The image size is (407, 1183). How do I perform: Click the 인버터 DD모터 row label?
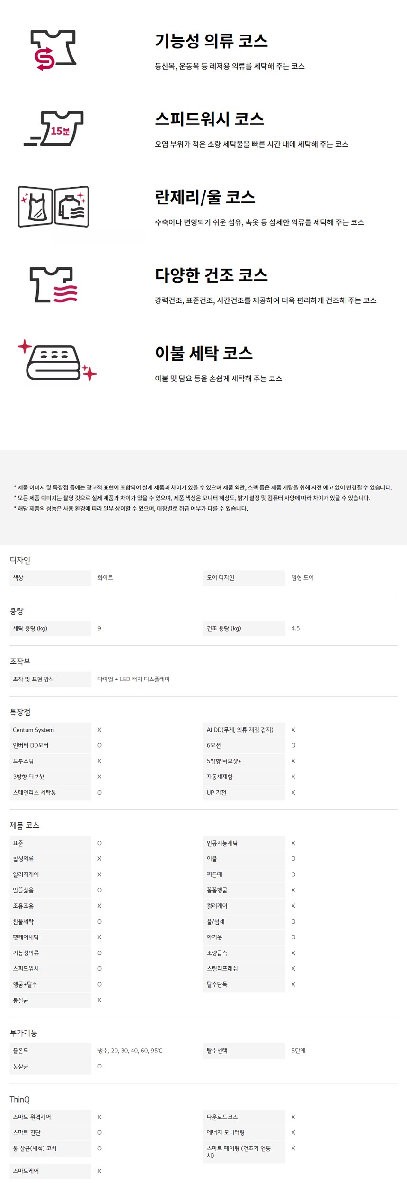pos(50,745)
